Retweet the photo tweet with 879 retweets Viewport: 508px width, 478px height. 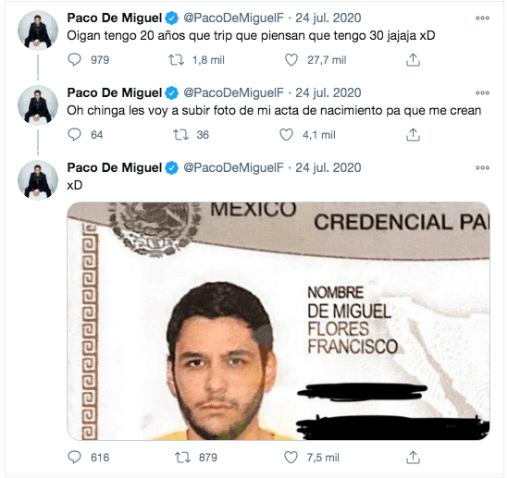182,458
